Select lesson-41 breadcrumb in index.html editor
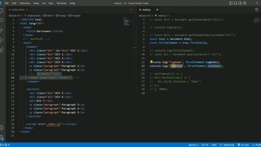 [x=15, y=16]
